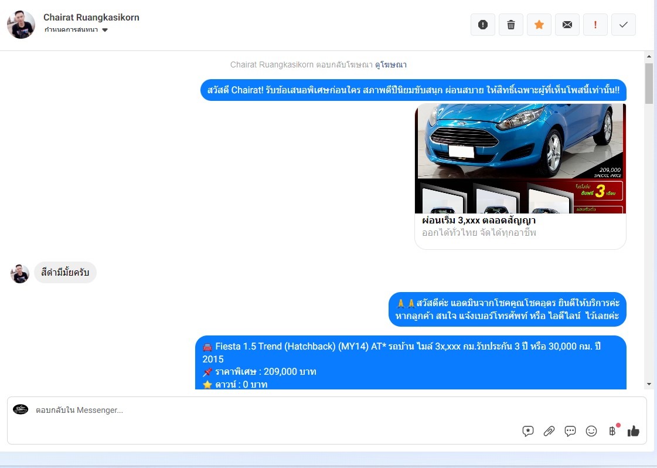Mark conversation unread with envelope icon
Viewport: 657px width, 468px height.
[x=567, y=25]
